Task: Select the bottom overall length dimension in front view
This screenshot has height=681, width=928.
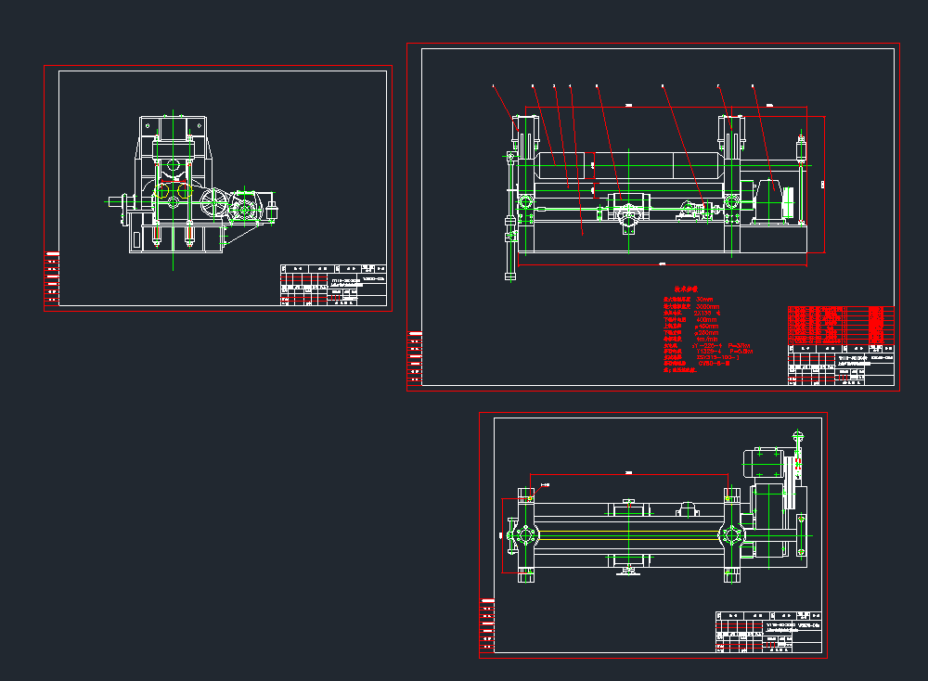Action: click(x=661, y=264)
